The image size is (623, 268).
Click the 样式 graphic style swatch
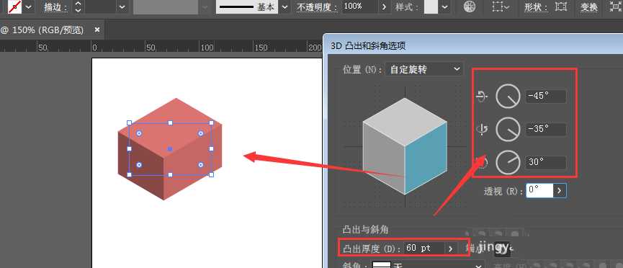pyautogui.click(x=431, y=7)
